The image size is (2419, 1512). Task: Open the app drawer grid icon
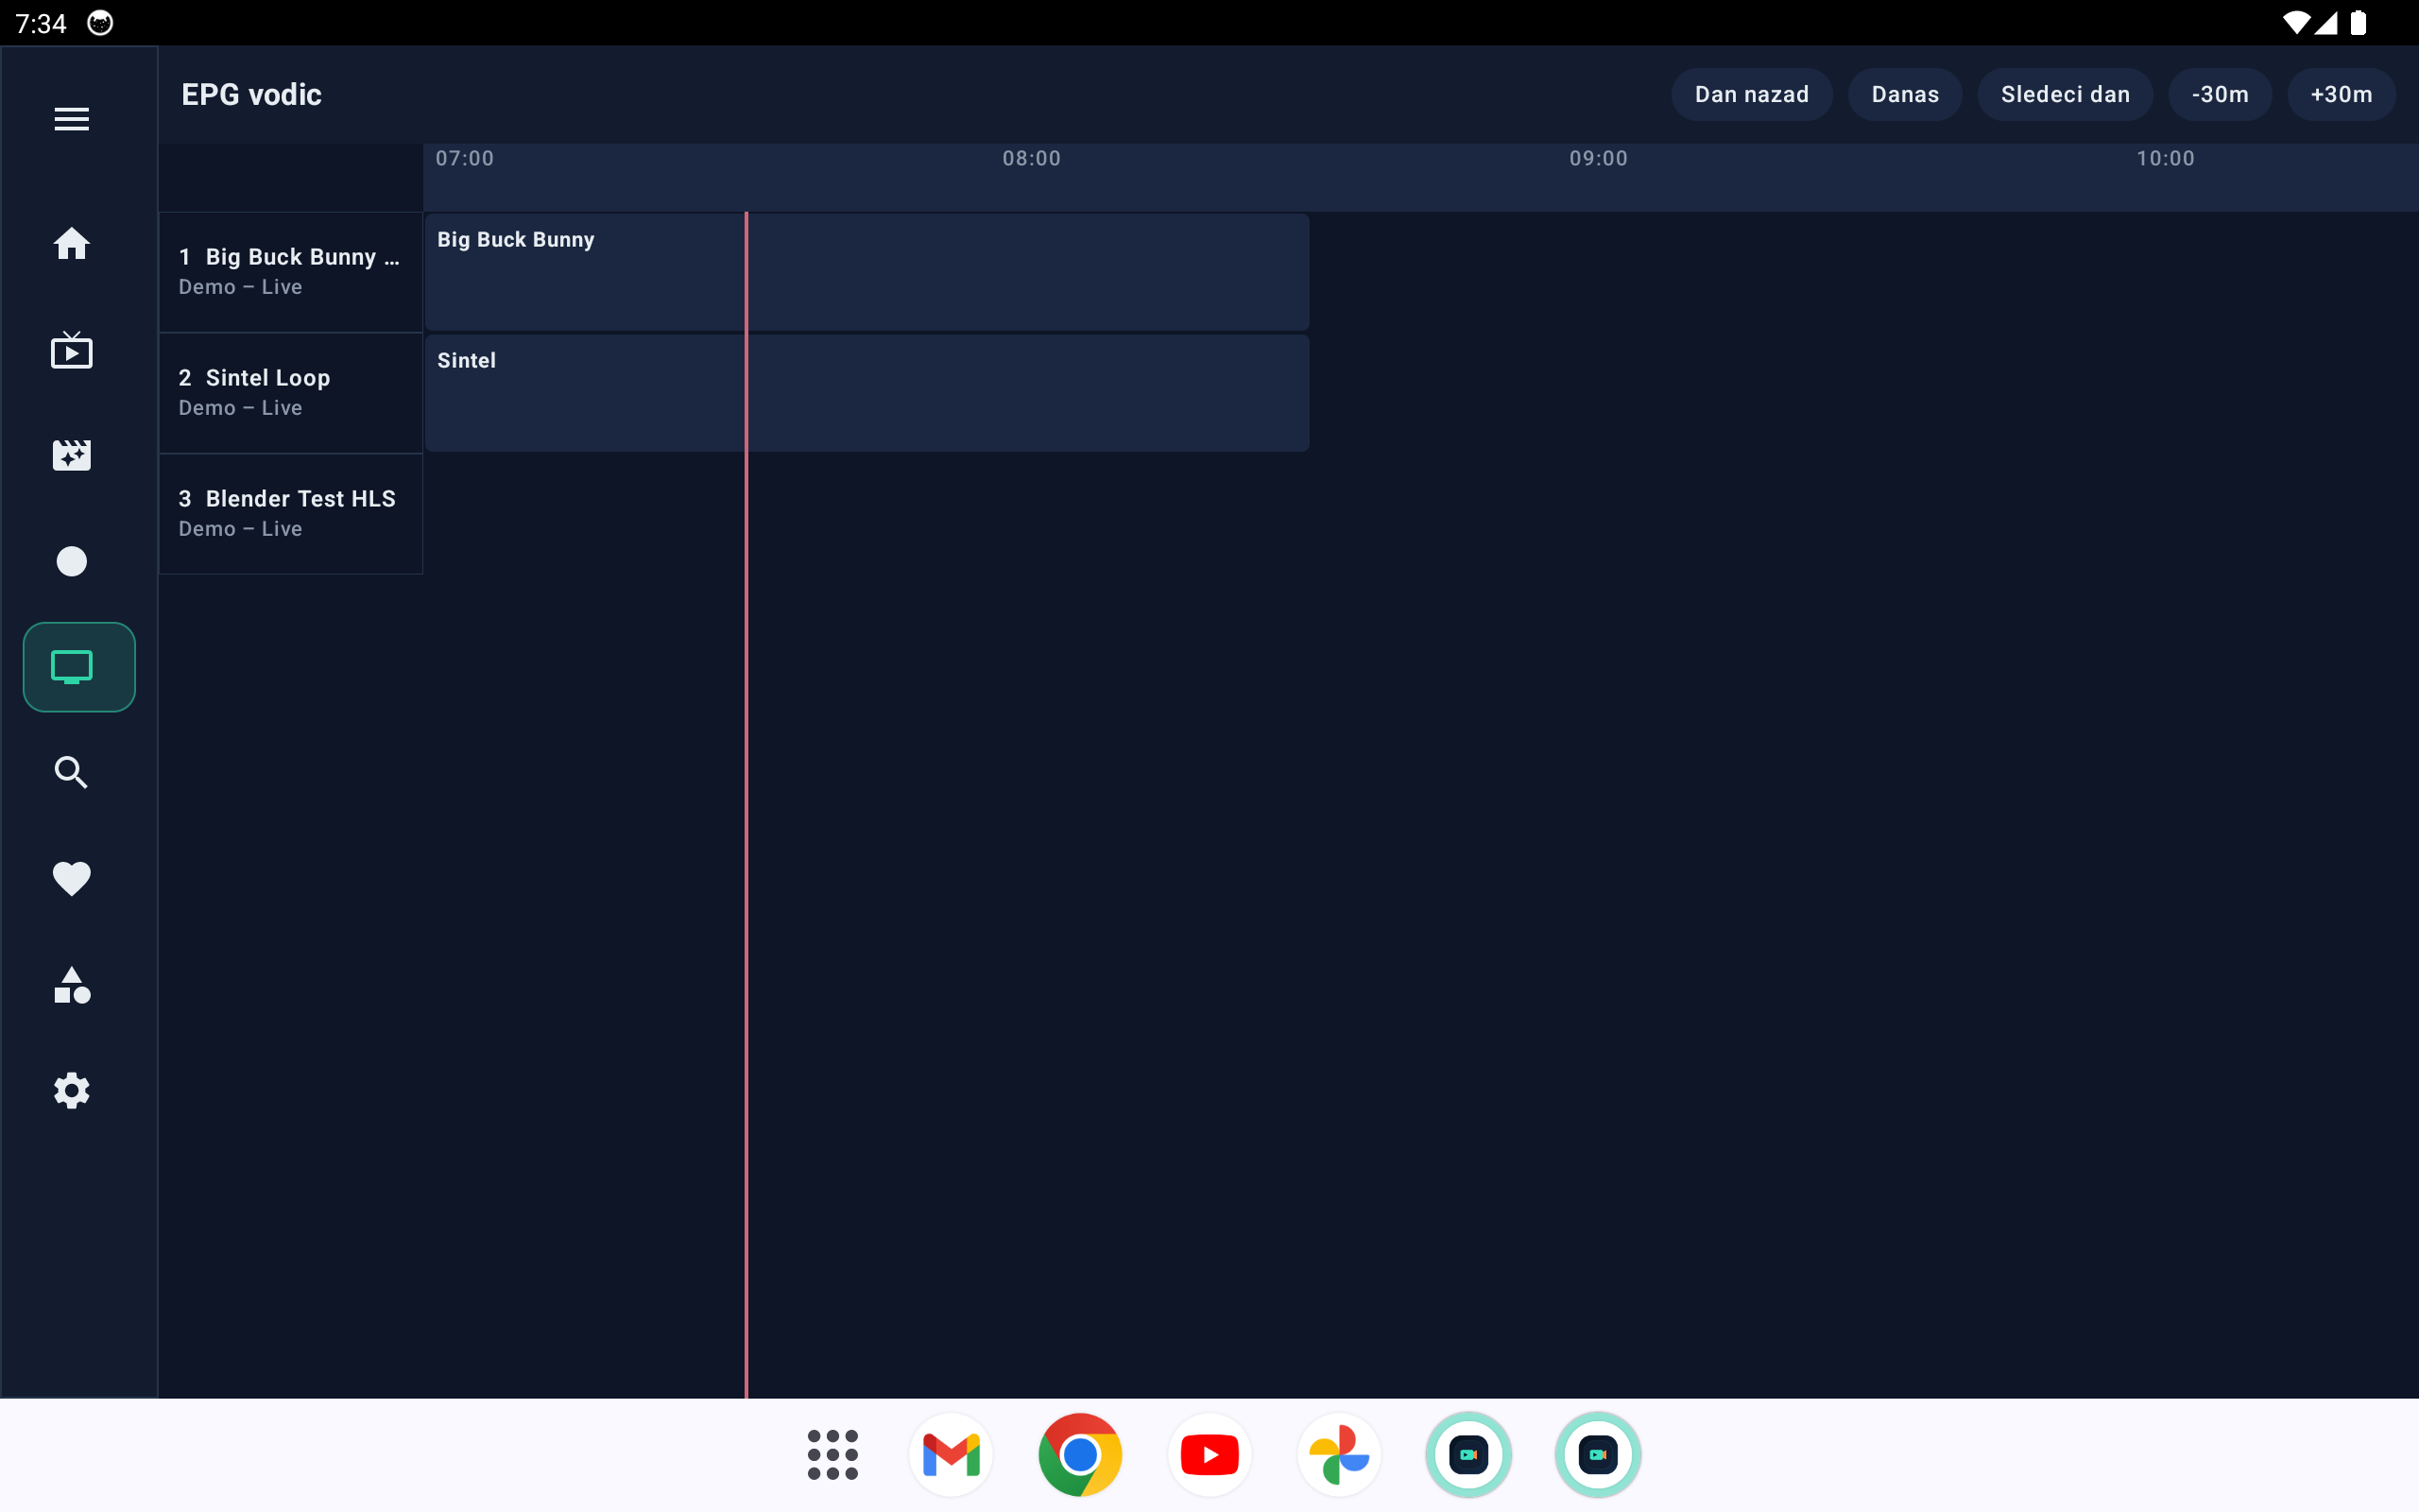coord(832,1454)
